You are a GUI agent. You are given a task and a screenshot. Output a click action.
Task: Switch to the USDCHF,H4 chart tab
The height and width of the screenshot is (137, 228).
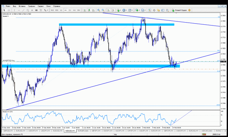click(x=33, y=131)
